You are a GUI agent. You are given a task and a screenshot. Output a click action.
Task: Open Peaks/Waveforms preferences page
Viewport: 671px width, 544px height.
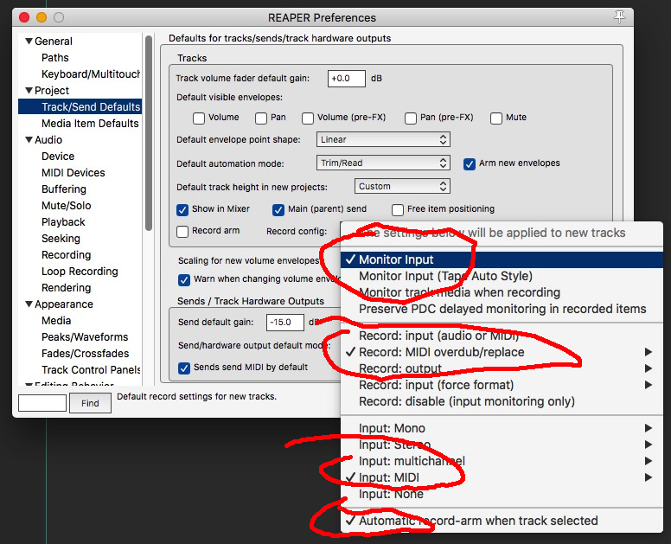pyautogui.click(x=85, y=336)
